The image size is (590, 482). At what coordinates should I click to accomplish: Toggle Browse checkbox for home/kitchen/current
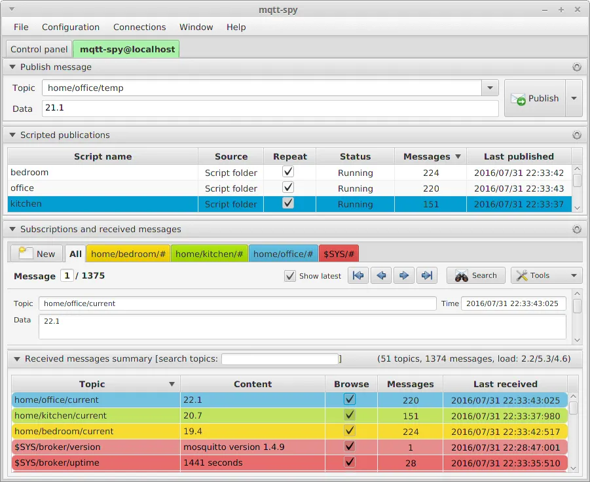point(350,415)
